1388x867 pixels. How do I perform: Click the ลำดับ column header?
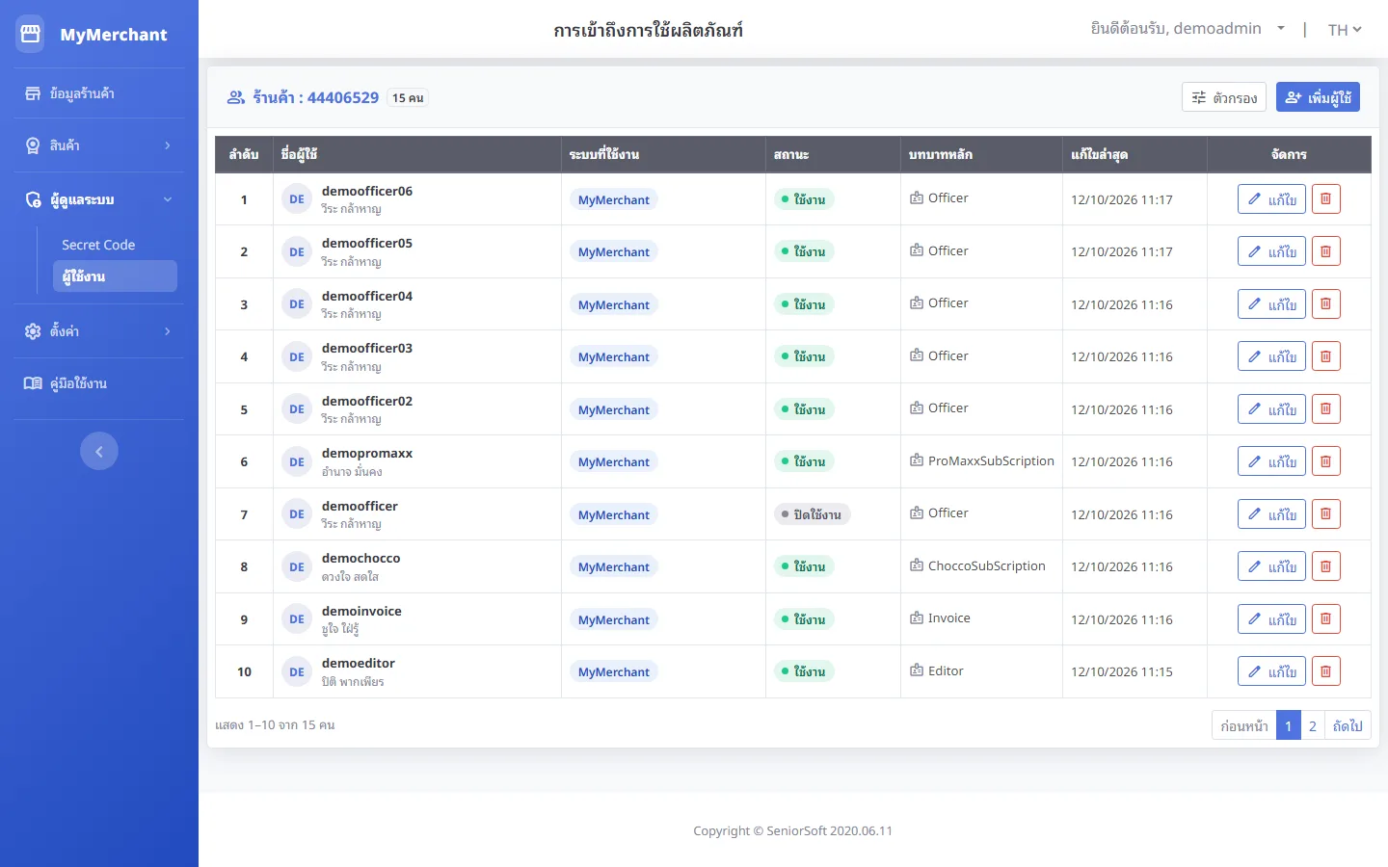click(244, 154)
